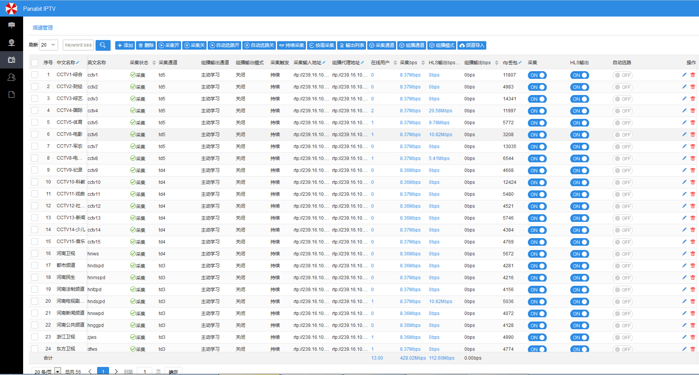Click the 添加 add button
The width and height of the screenshot is (699, 375).
point(125,45)
